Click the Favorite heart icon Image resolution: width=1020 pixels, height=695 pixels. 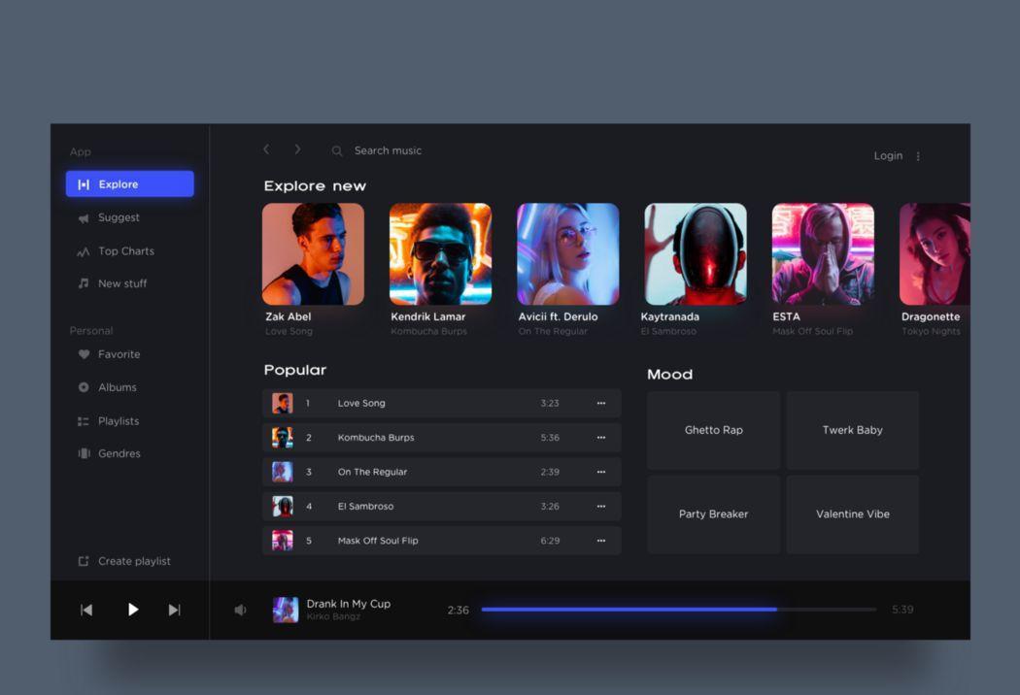84,354
